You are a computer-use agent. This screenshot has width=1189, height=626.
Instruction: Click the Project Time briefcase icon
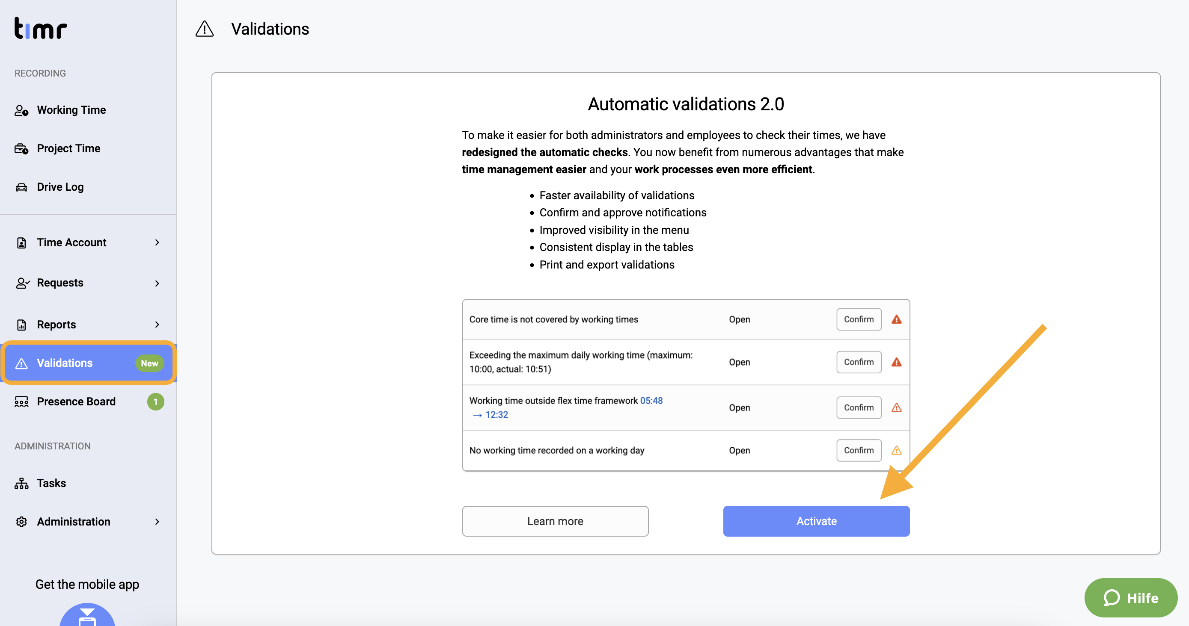[x=21, y=148]
